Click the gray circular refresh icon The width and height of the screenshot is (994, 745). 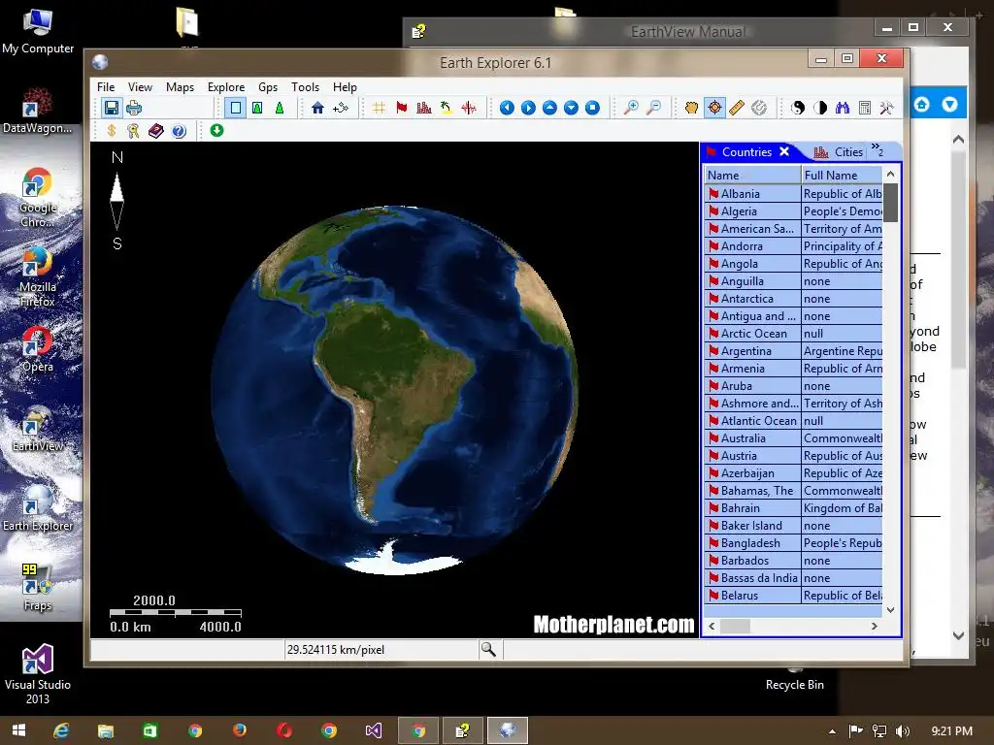tap(759, 108)
